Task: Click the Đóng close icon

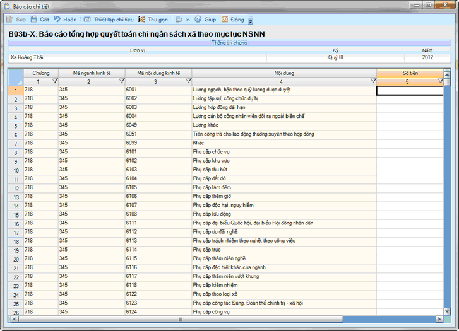Action: tap(225, 20)
